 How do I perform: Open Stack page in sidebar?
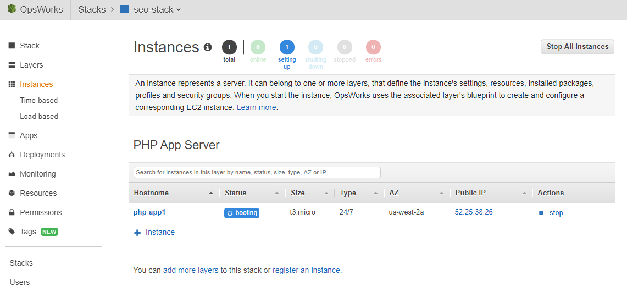click(x=30, y=46)
